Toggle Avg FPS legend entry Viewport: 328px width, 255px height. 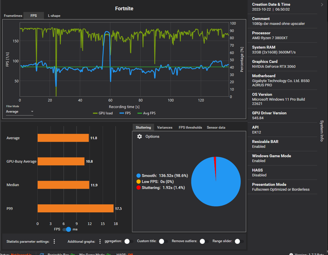146,113
